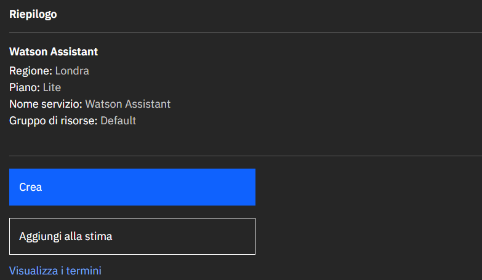This screenshot has height=280, width=482.
Task: Select the Lite plan value
Action: 52,87
